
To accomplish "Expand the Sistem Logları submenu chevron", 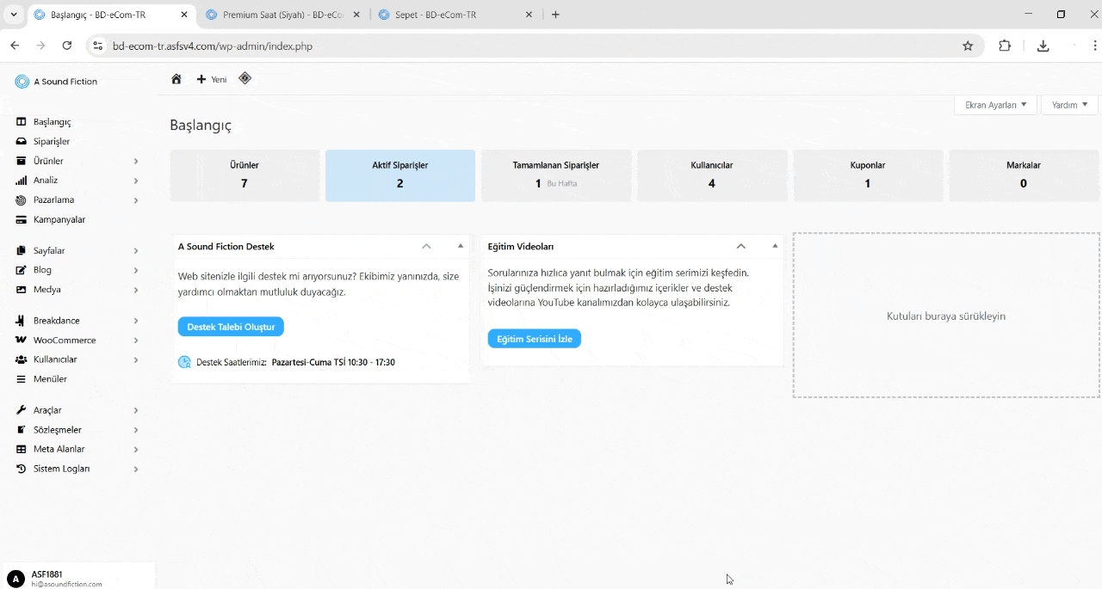I will pos(136,469).
